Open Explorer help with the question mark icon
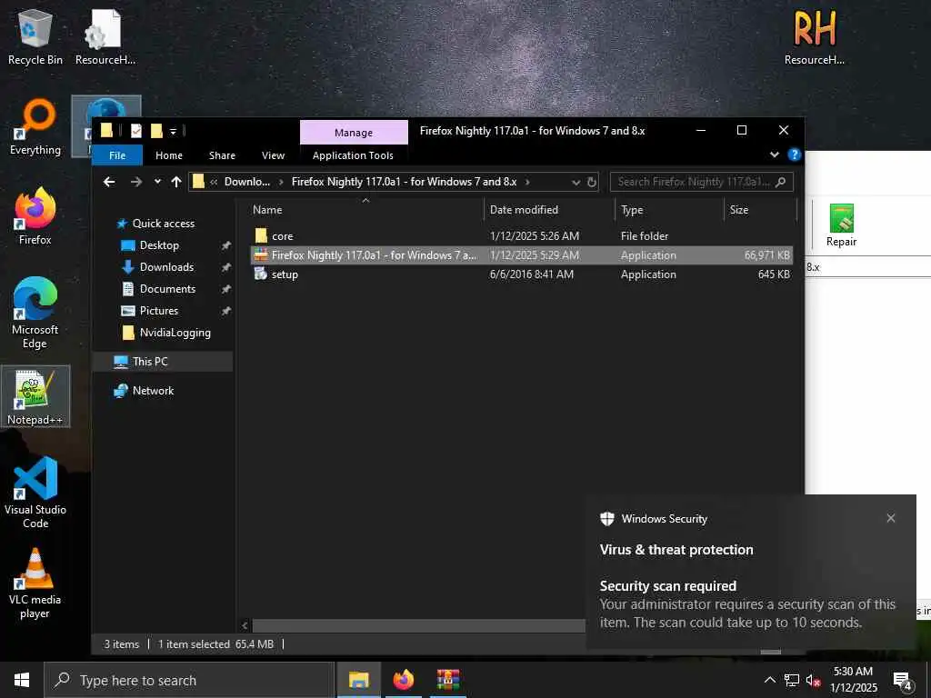Screen dimensions: 931x698 (794, 155)
